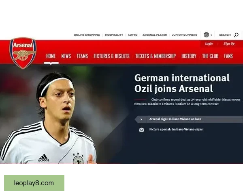Click the Sign Up link
Screen dimensions: 243x195
pyautogui.click(x=229, y=44)
